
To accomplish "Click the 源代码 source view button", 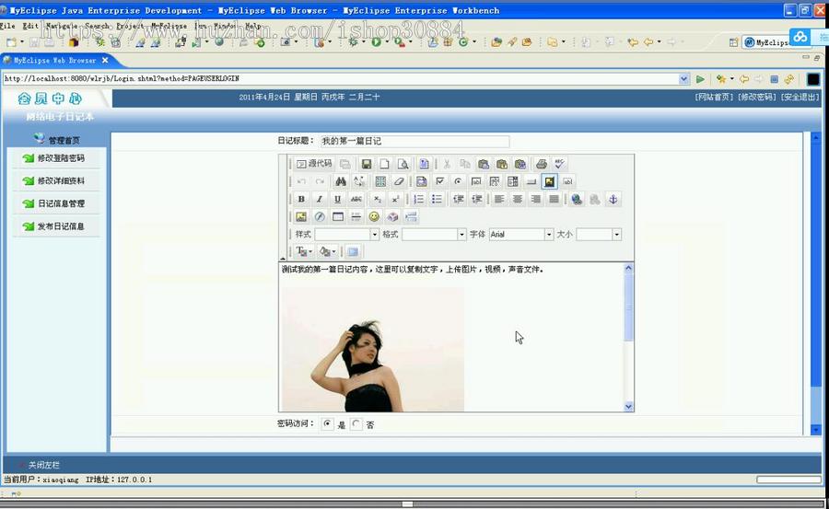I will pyautogui.click(x=314, y=164).
